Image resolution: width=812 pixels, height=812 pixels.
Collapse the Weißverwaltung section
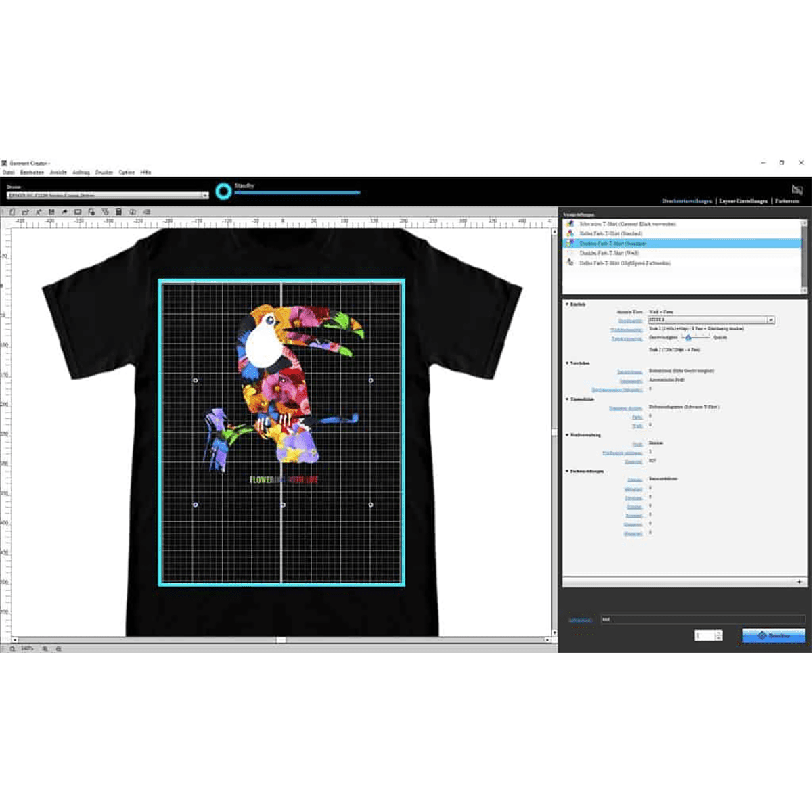click(x=567, y=435)
